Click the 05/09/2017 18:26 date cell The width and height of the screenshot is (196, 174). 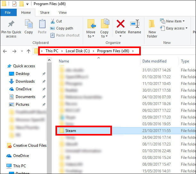(157, 104)
